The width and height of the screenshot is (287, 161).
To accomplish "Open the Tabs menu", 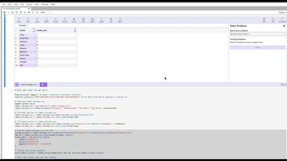I will 37,4.
